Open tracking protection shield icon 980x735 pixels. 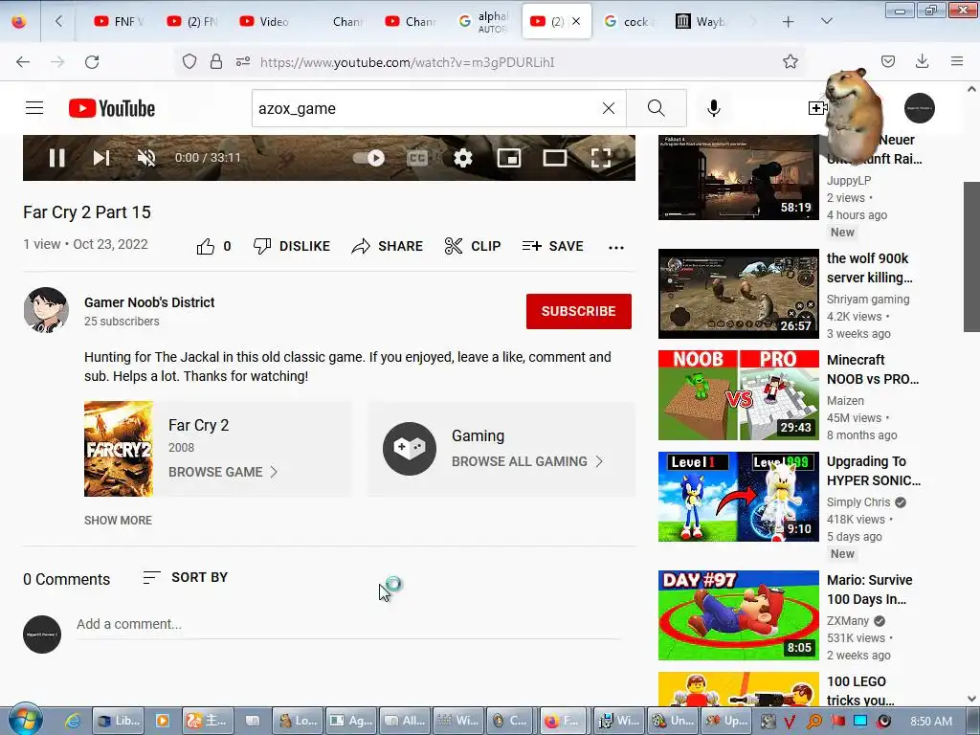189,61
